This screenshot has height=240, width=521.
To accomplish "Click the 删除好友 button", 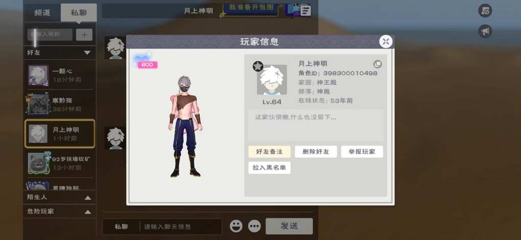I will [x=316, y=152].
